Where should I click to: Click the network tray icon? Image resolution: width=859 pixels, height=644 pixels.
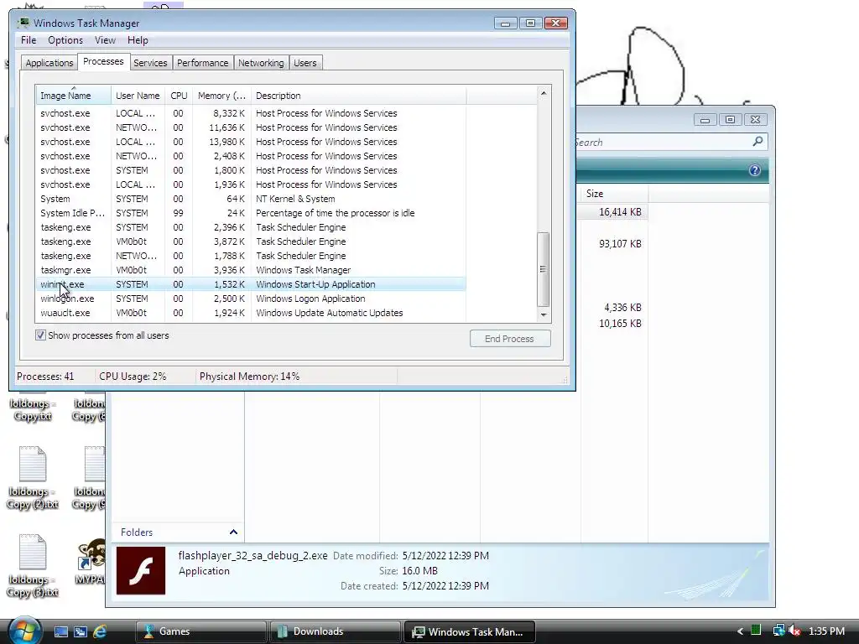coord(778,631)
